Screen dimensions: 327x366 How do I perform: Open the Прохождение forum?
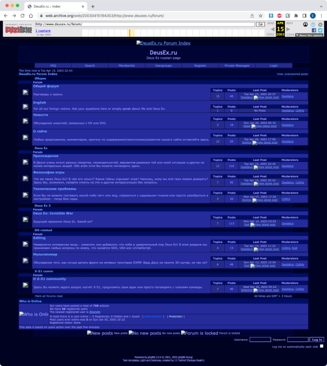(x=46, y=156)
